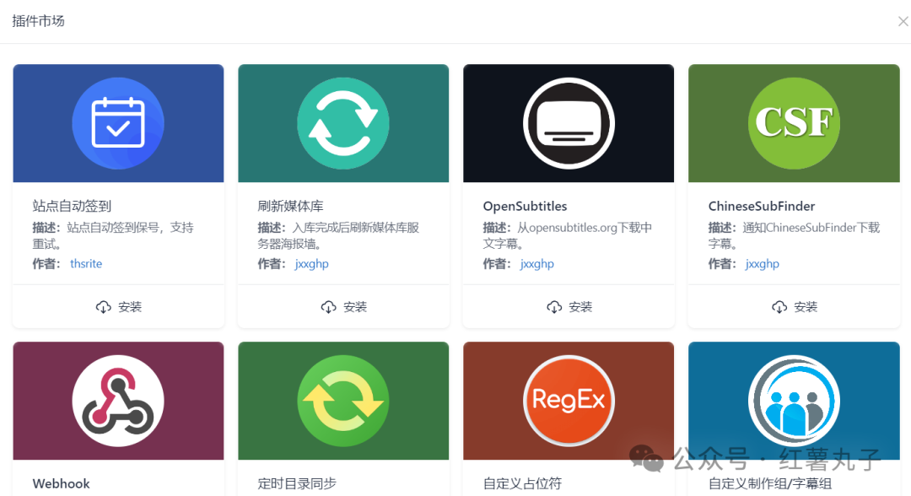Click the 定时目录同步 sync icon

click(343, 401)
